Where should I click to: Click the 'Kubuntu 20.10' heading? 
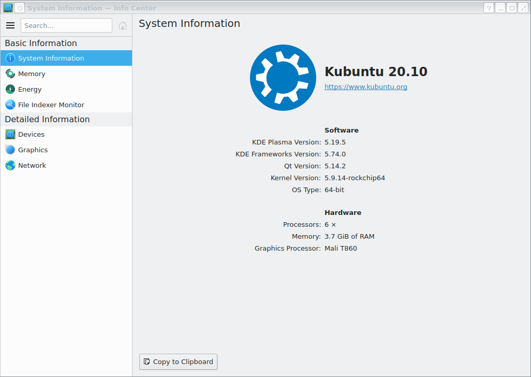pyautogui.click(x=376, y=71)
